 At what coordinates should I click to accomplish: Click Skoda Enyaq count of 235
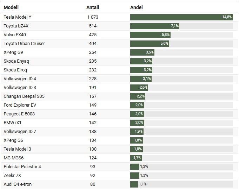(93, 61)
